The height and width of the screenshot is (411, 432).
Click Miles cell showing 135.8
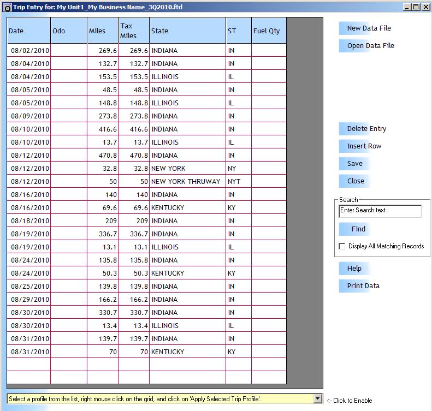click(103, 260)
